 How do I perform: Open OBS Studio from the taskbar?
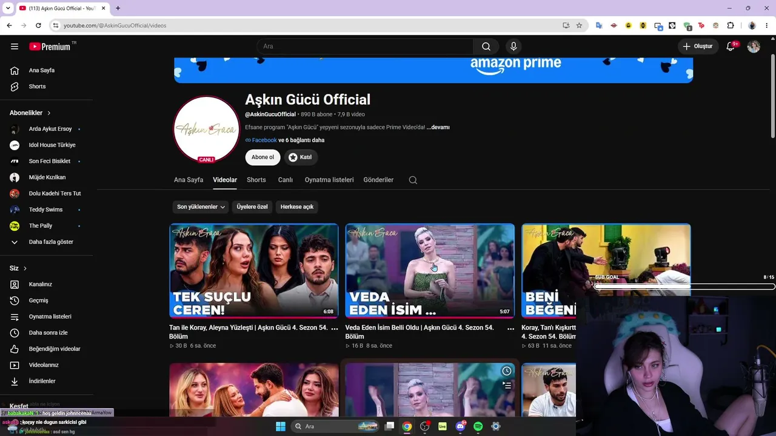coord(424,426)
